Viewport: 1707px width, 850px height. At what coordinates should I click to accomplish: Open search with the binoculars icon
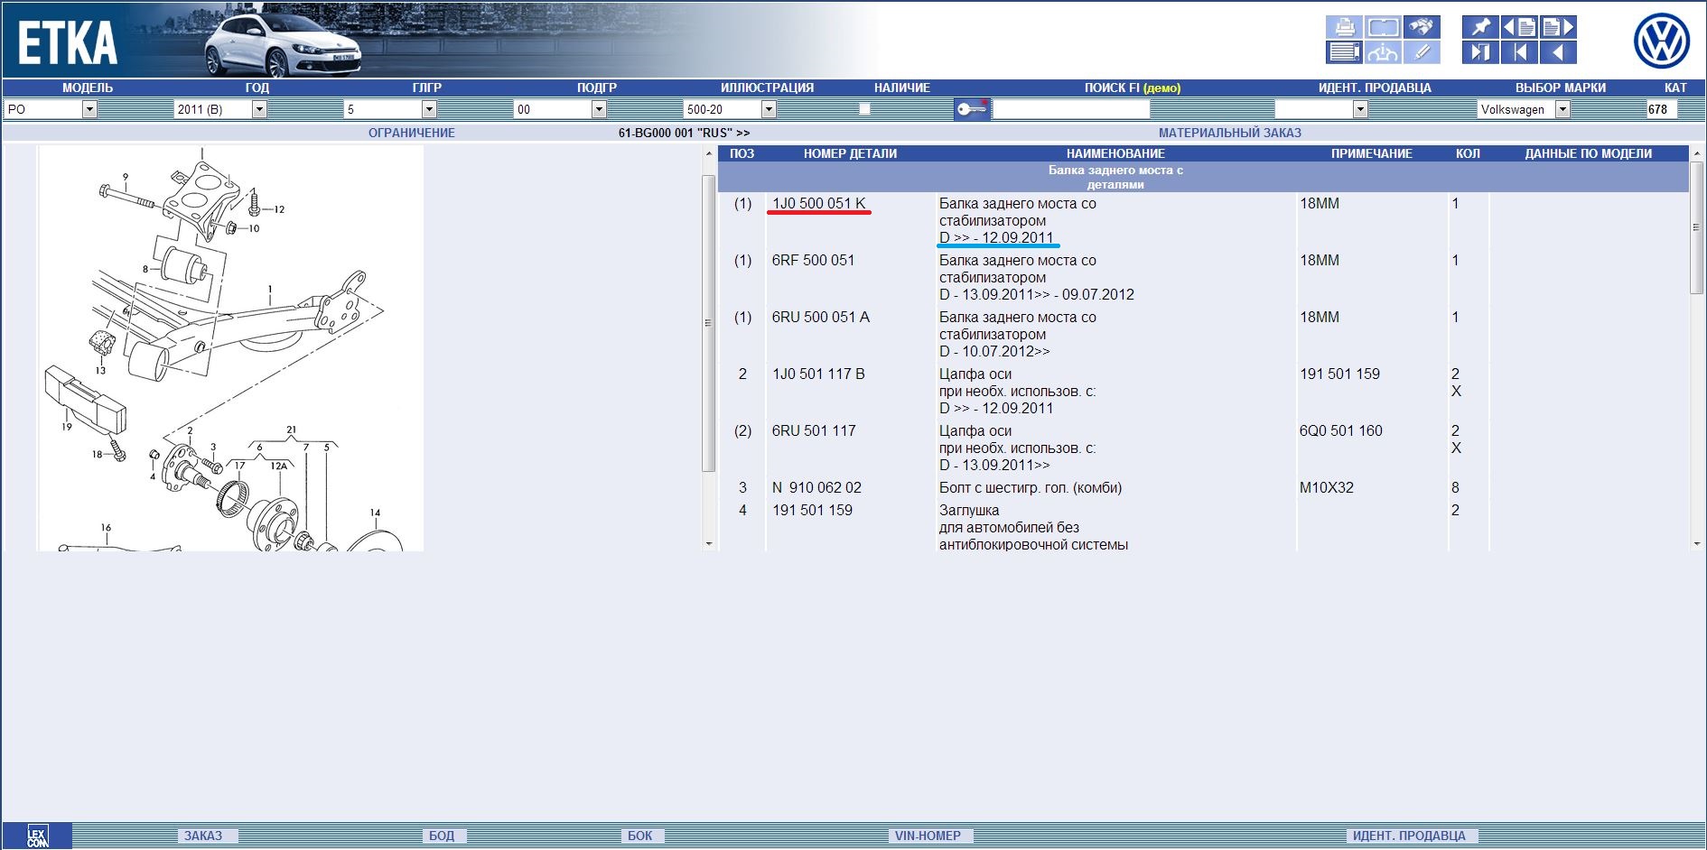tap(1422, 27)
